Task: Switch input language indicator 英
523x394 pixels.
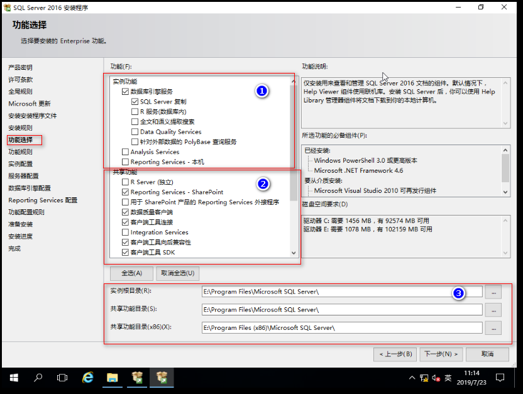Action: [x=448, y=378]
